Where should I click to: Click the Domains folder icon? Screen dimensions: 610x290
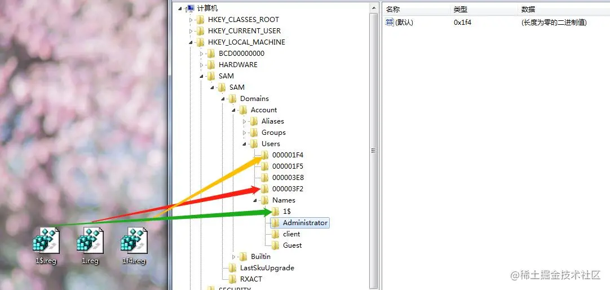233,99
